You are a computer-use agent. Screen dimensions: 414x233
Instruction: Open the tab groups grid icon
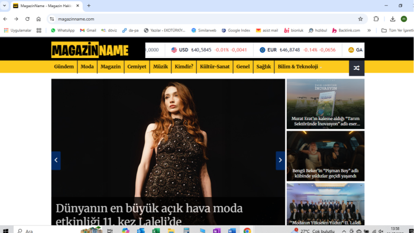pyautogui.click(x=39, y=30)
